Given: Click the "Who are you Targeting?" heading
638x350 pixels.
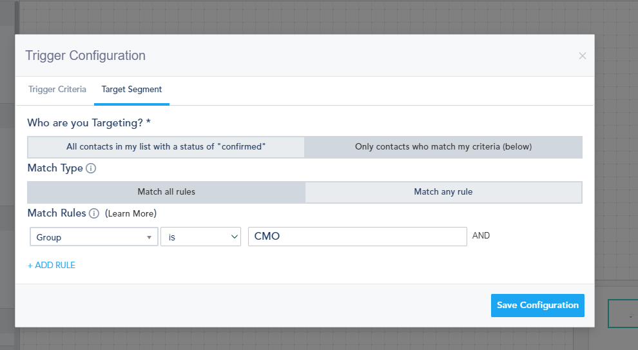Looking at the screenshot, I should 90,122.
